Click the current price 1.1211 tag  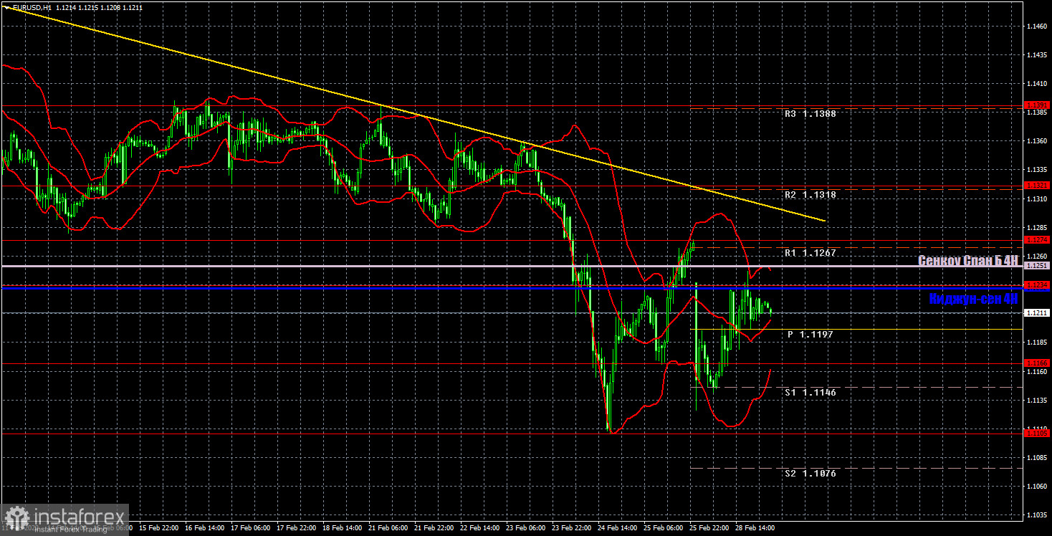(x=1038, y=312)
